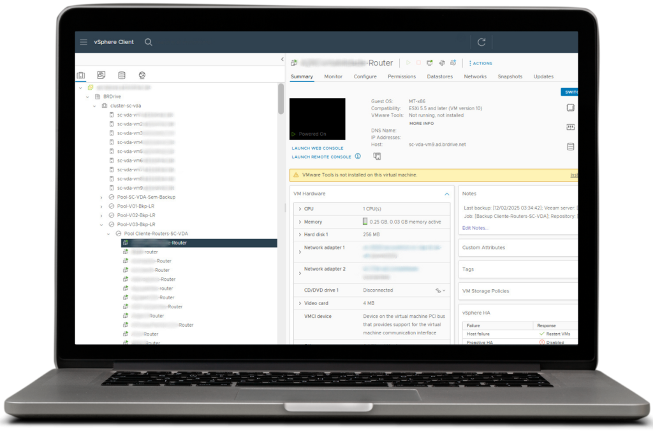The image size is (653, 435).
Task: Collapse the cluster-sc-vda tree node
Action: (x=94, y=106)
